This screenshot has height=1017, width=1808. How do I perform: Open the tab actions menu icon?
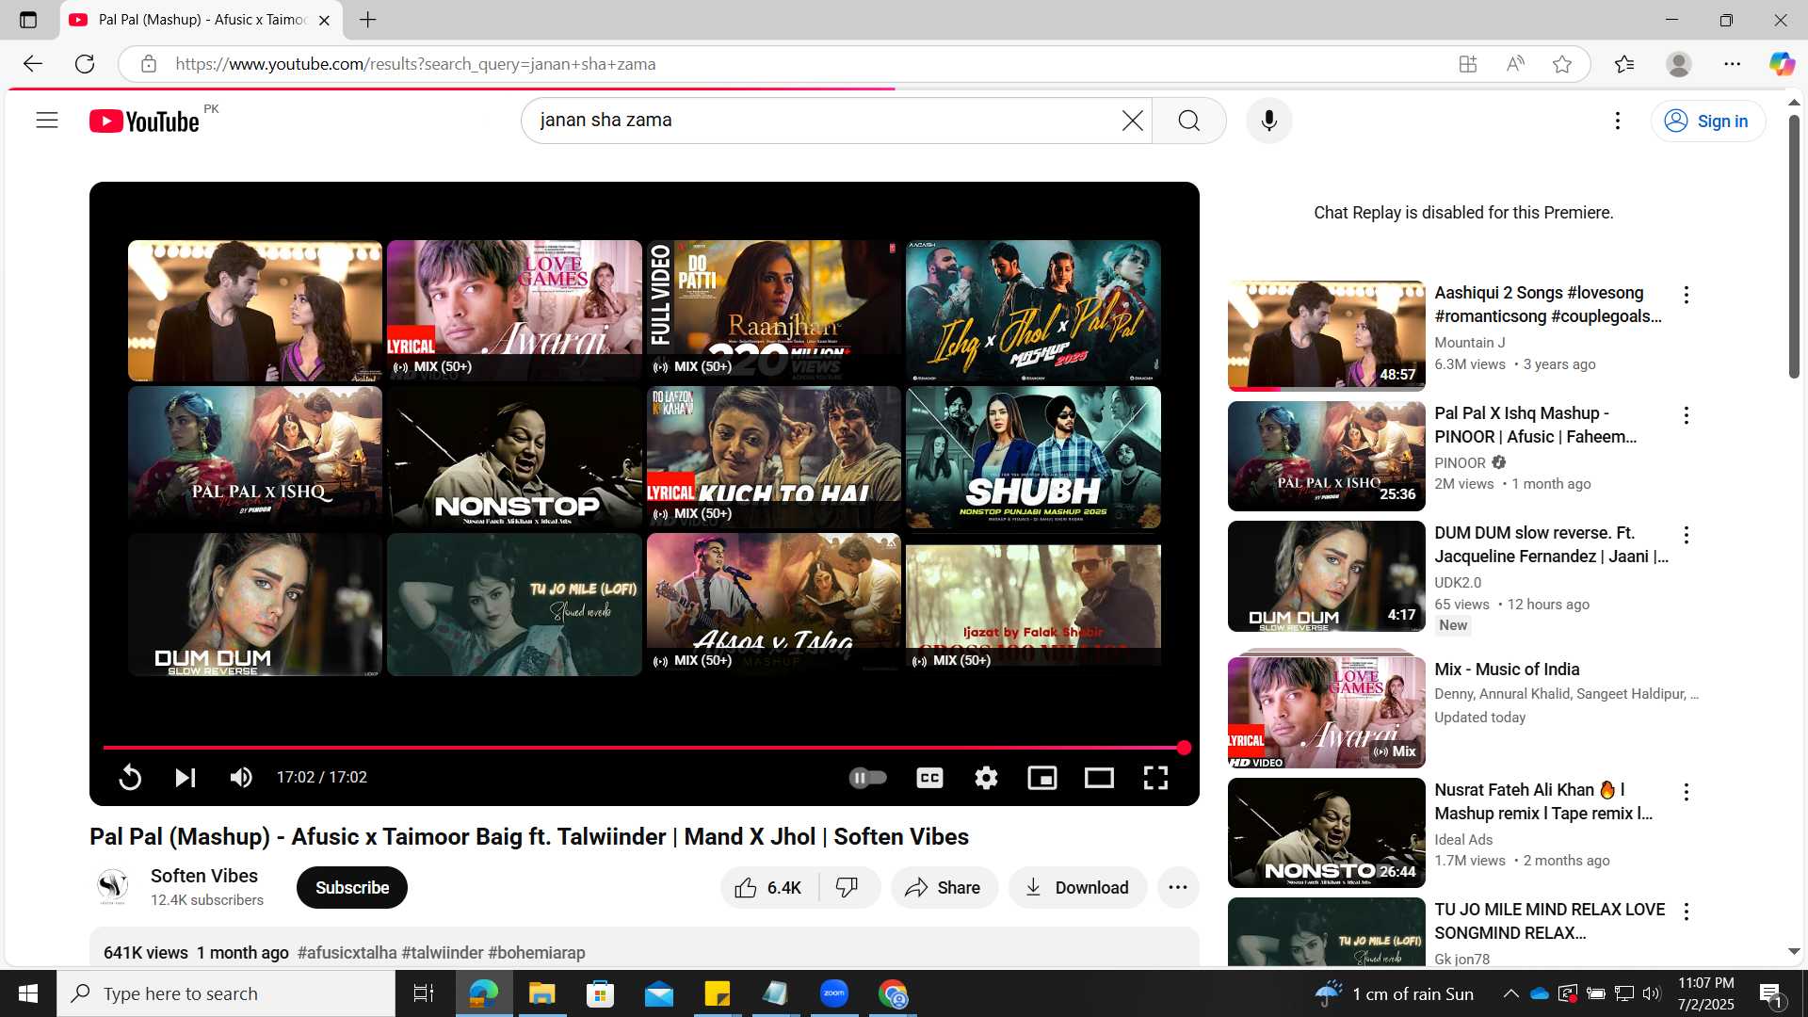(x=28, y=20)
